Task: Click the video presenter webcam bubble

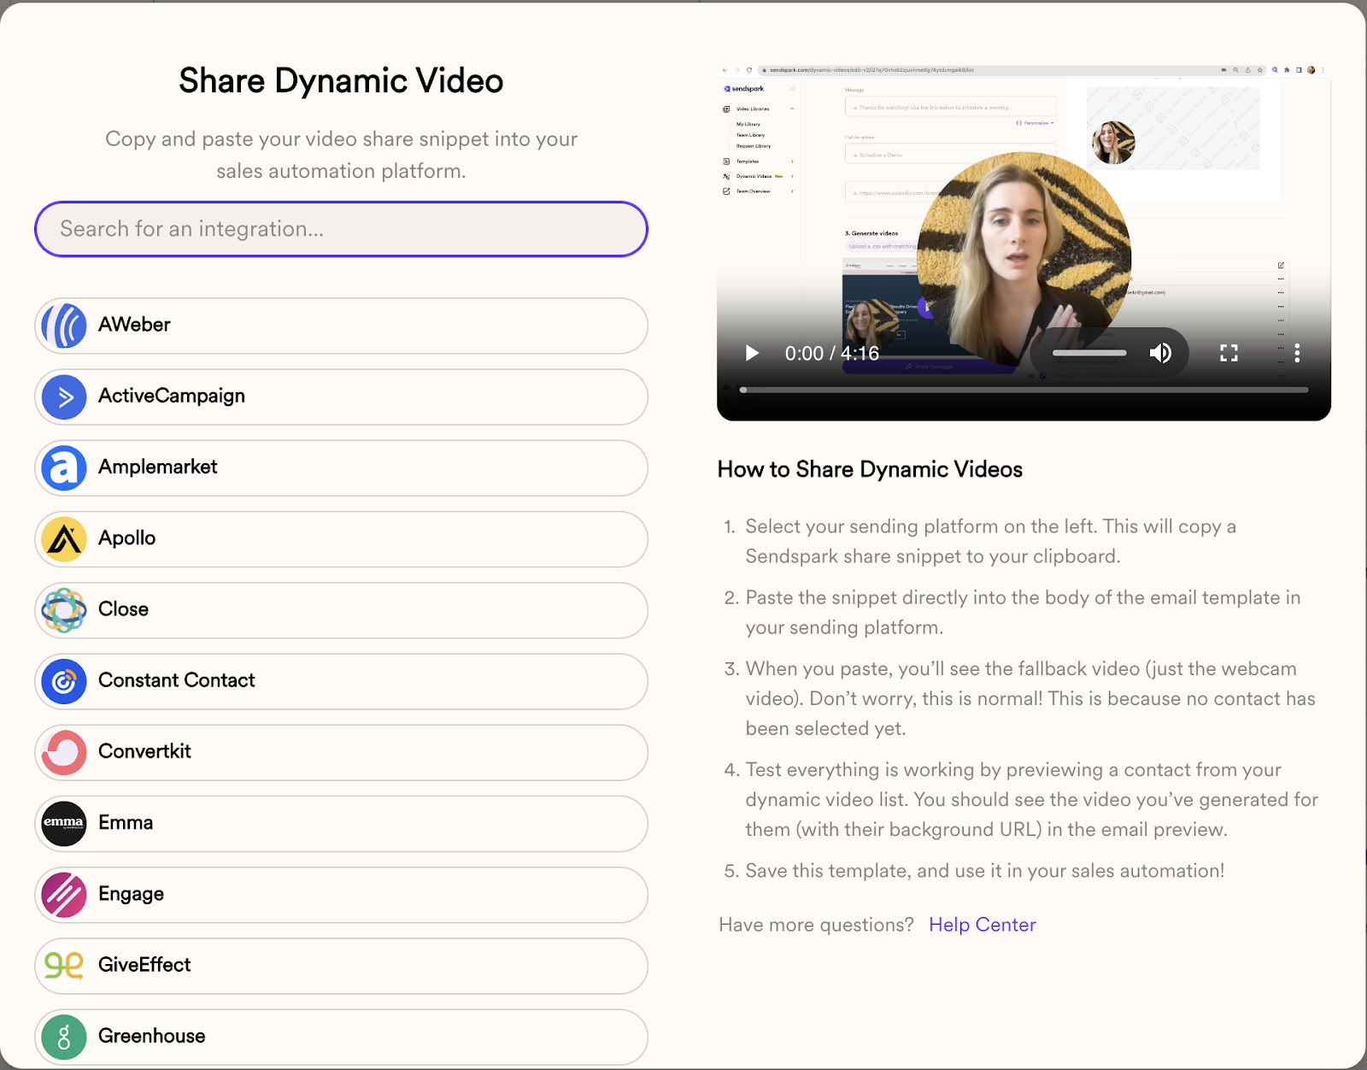Action: pyautogui.click(x=1024, y=259)
